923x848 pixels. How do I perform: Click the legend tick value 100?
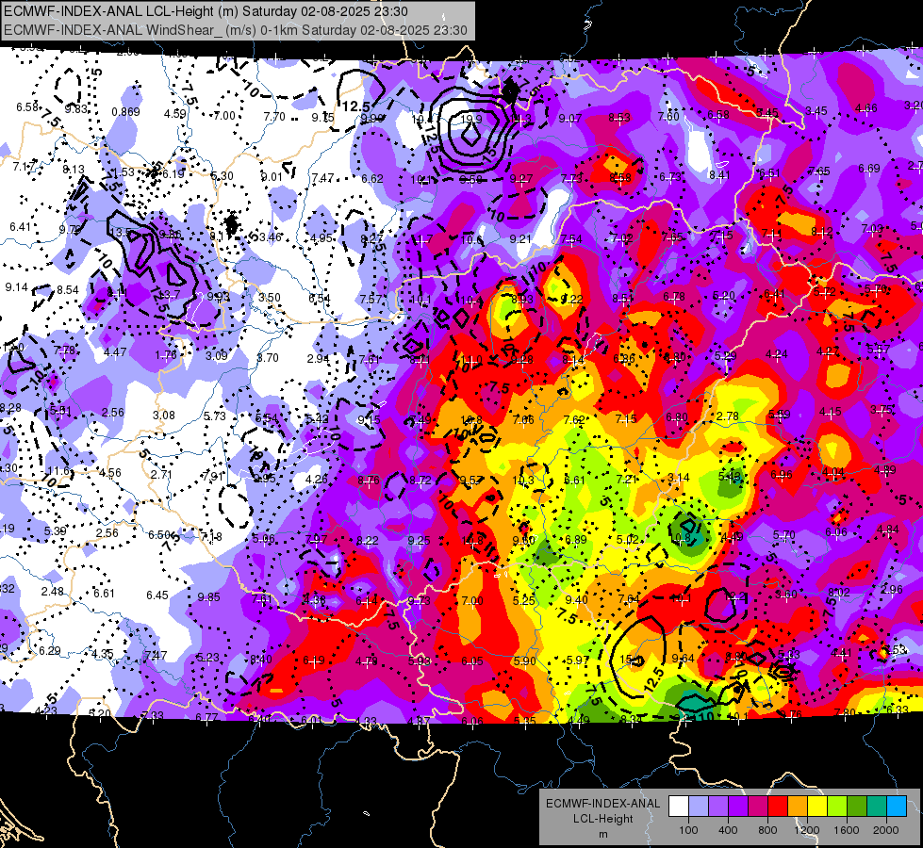688,830
